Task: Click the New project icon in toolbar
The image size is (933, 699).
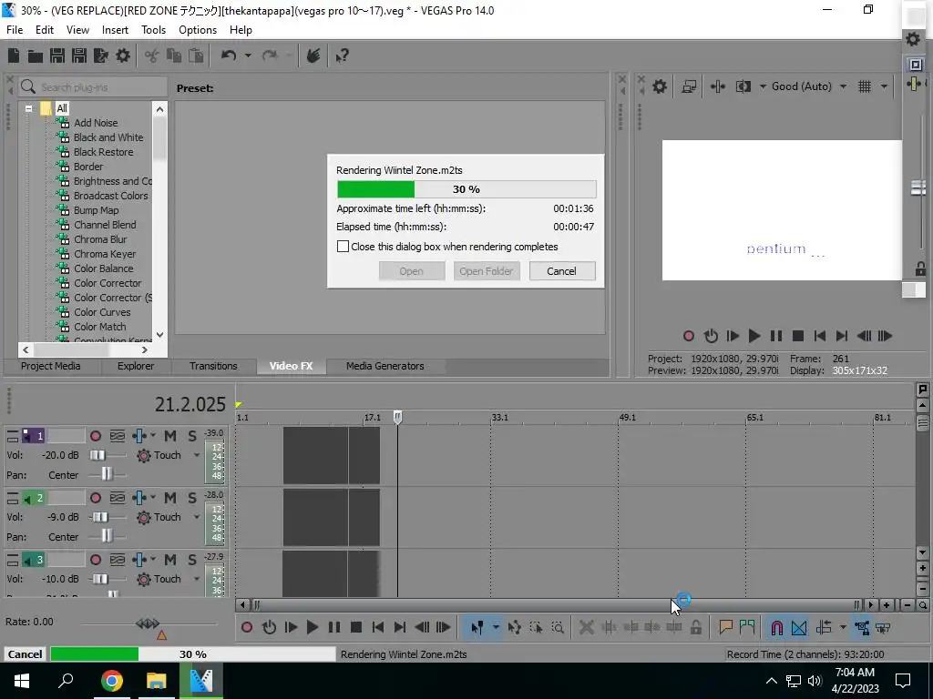Action: tap(14, 56)
